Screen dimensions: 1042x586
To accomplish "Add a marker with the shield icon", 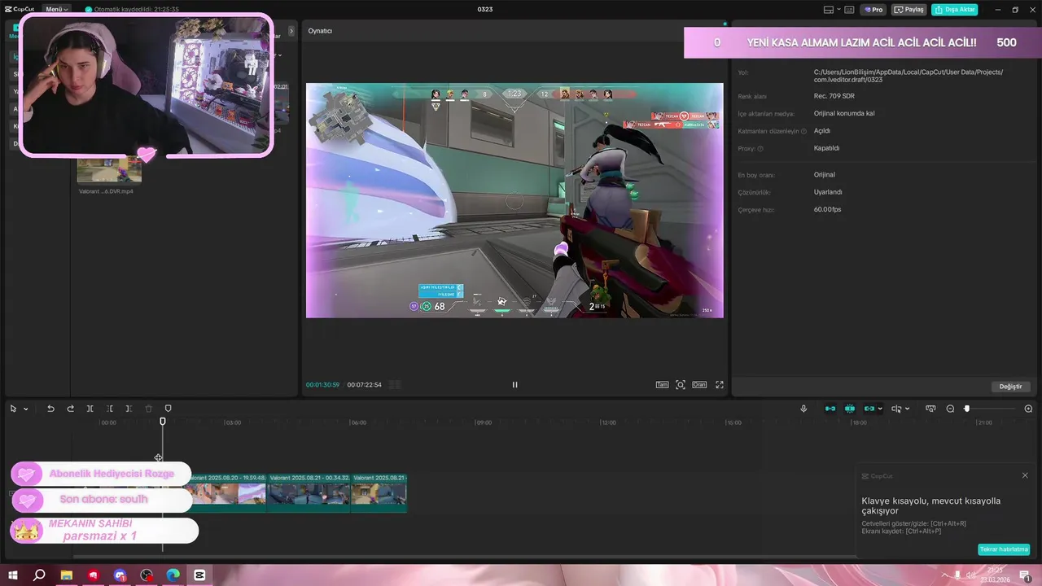I will 169,409.
